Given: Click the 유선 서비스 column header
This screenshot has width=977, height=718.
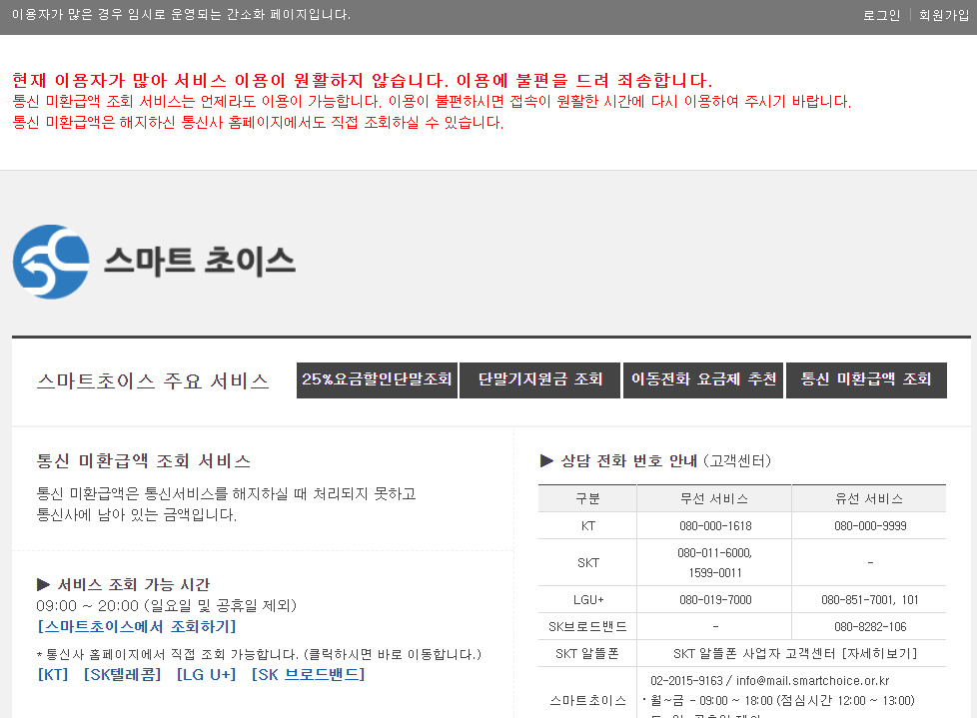Looking at the screenshot, I should tap(868, 498).
